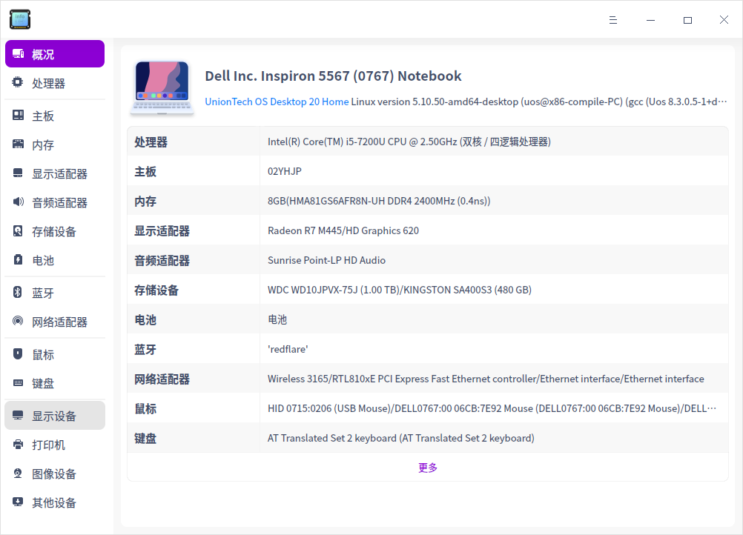743x535 pixels.
Task: Click the HID 0715:0206 USB Mouse value
Action: click(492, 408)
